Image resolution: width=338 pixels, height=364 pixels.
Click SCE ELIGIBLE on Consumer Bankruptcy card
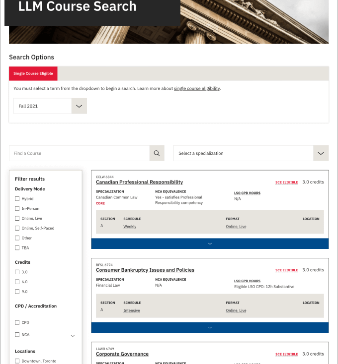(287, 270)
